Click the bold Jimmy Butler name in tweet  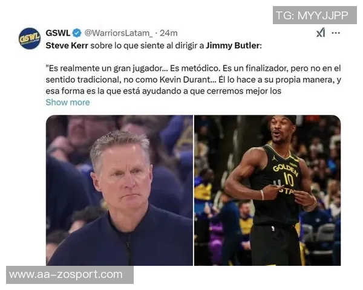pos(232,45)
